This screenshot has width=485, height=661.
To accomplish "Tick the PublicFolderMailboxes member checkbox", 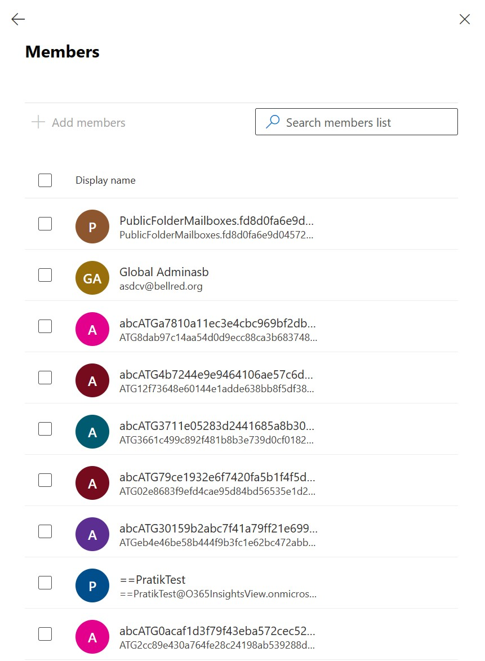I will coord(45,224).
